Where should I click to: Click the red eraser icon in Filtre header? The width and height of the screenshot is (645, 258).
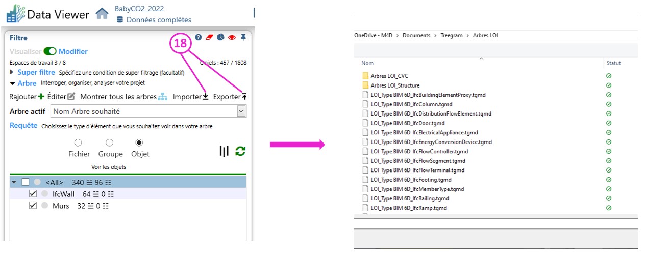click(x=209, y=37)
